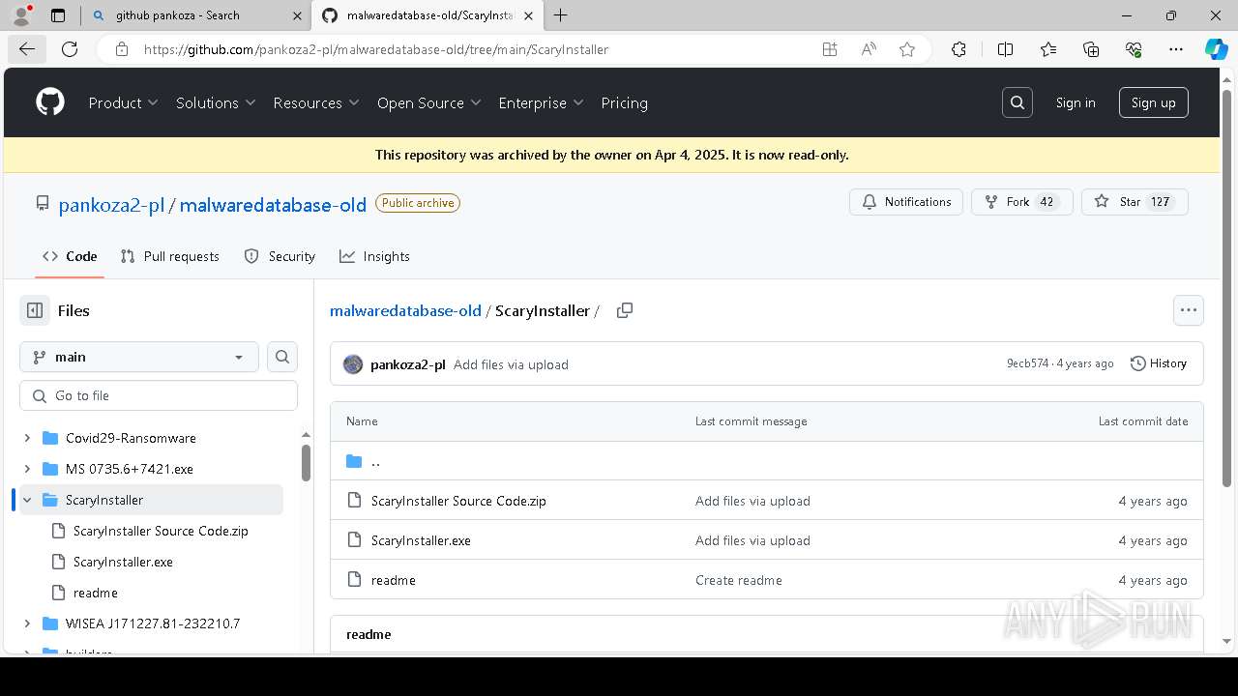This screenshot has height=696, width=1238.
Task: Switch to the Code tab
Action: [x=70, y=256]
